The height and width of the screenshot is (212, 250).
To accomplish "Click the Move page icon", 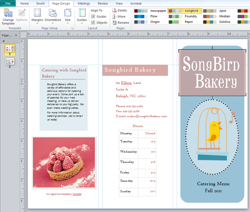I will (x=114, y=16).
